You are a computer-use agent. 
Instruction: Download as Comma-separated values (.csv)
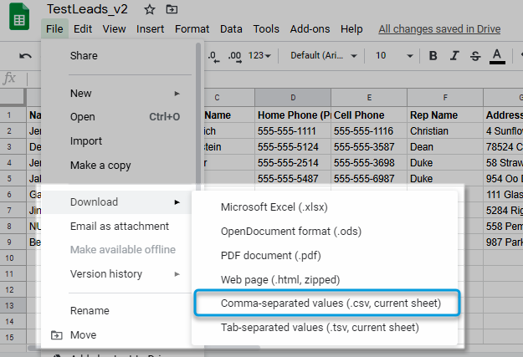[x=327, y=303]
